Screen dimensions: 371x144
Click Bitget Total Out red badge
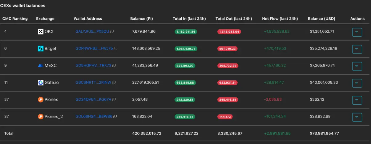tap(228, 49)
